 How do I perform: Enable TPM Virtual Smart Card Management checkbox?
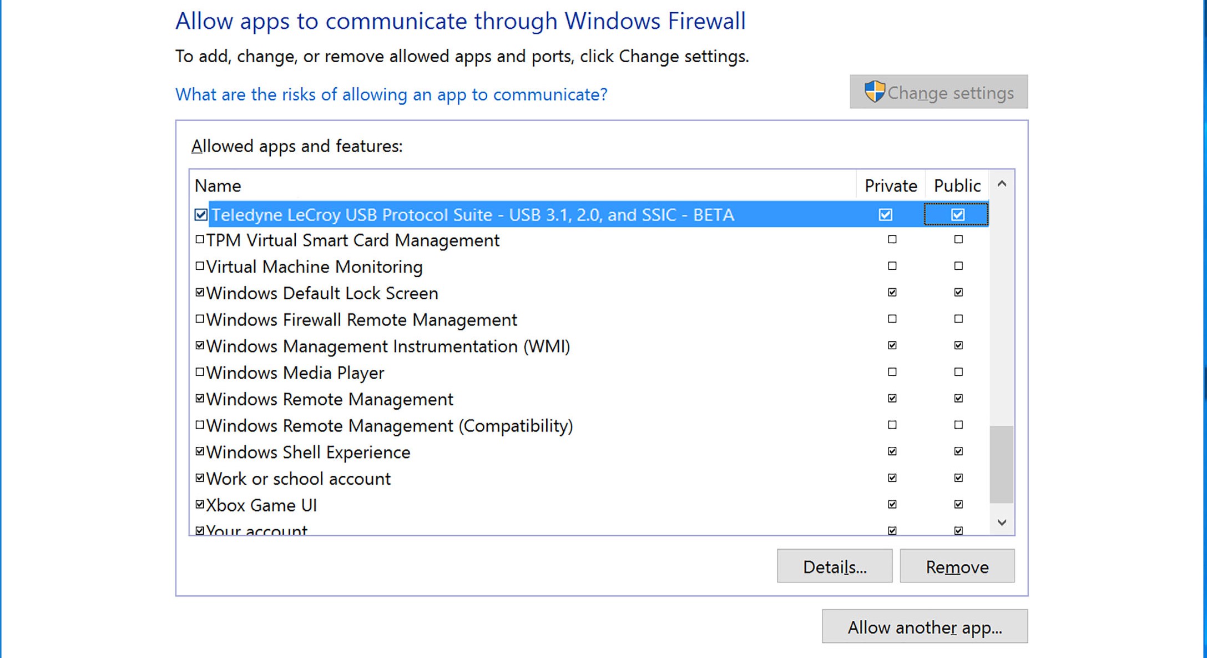click(200, 240)
